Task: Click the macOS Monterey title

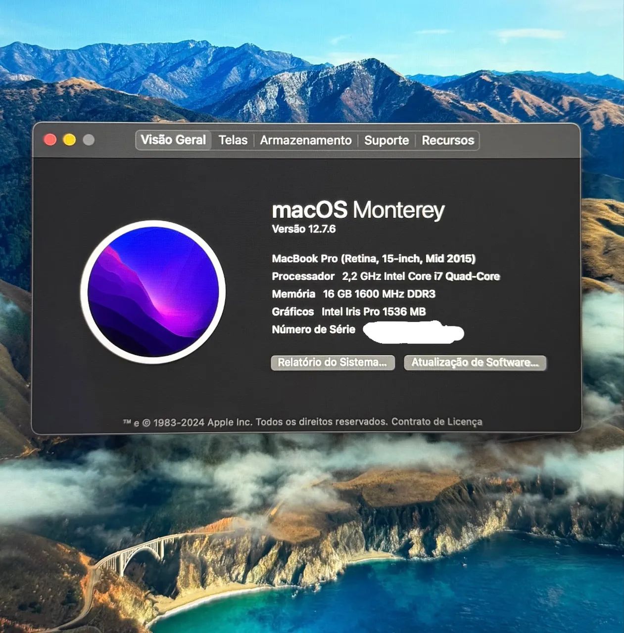Action: (x=358, y=210)
